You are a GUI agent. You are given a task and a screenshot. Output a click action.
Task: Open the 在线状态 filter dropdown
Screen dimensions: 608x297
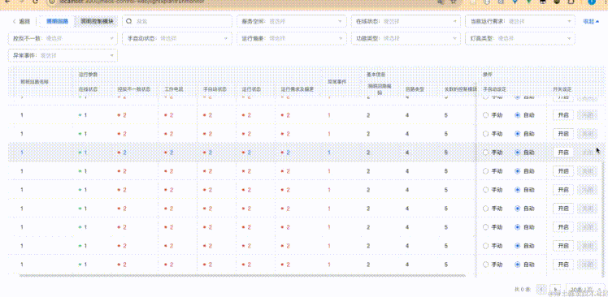coord(406,21)
